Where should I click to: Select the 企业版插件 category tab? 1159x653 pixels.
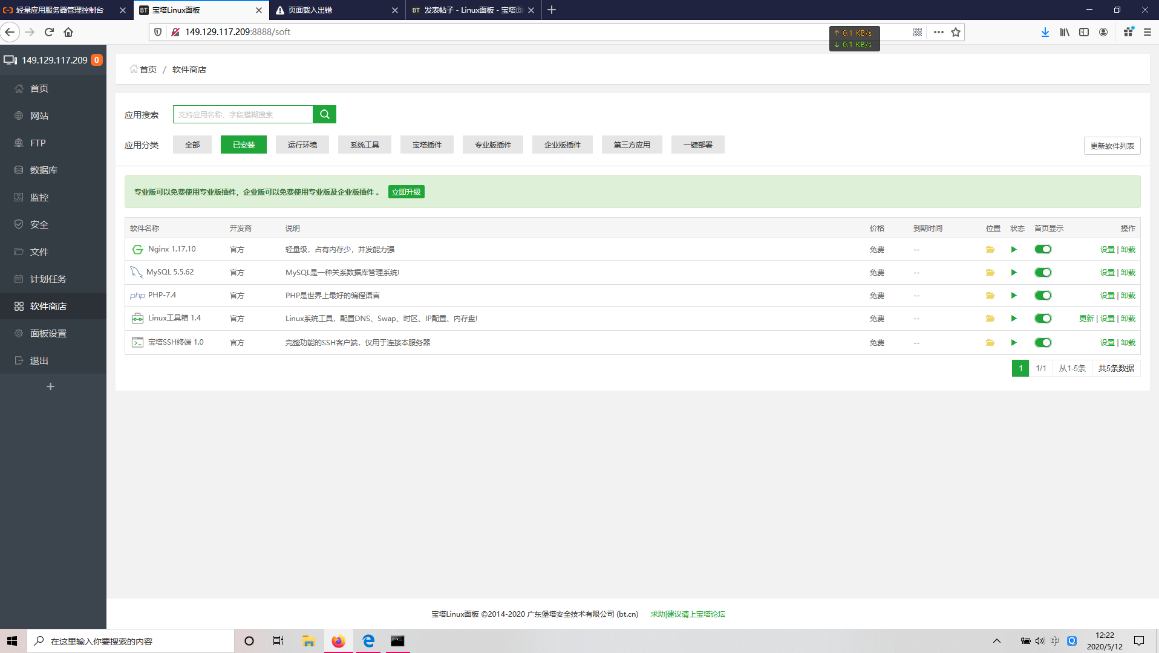[563, 145]
